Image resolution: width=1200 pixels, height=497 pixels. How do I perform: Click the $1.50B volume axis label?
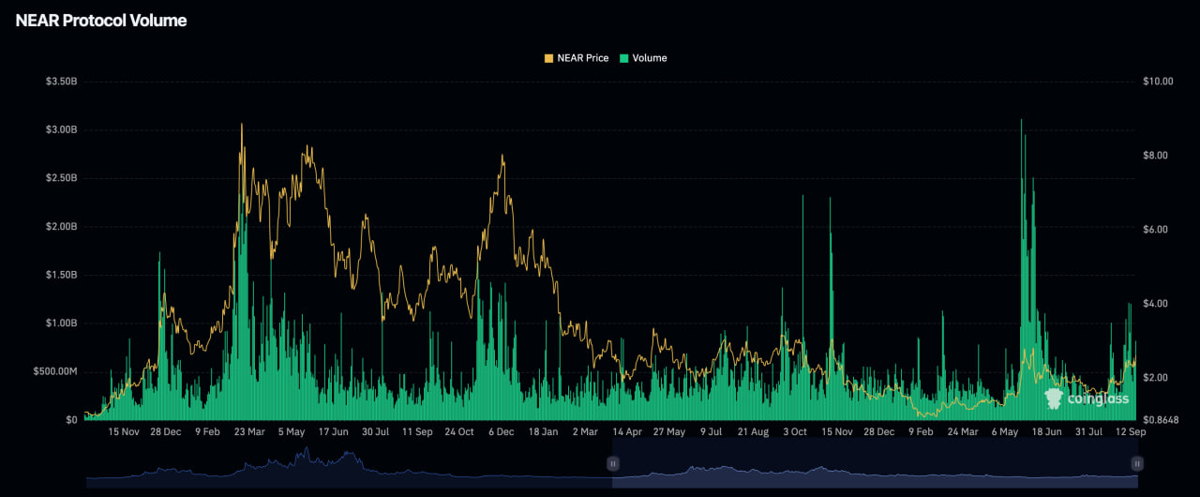61,275
